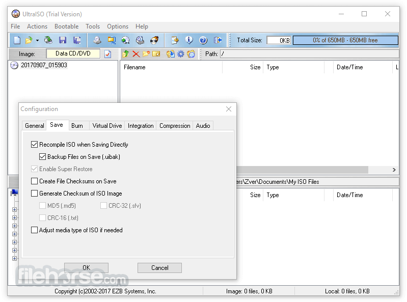
Task: Click the Burn CD/DVD Image flame icon
Action: [154, 40]
